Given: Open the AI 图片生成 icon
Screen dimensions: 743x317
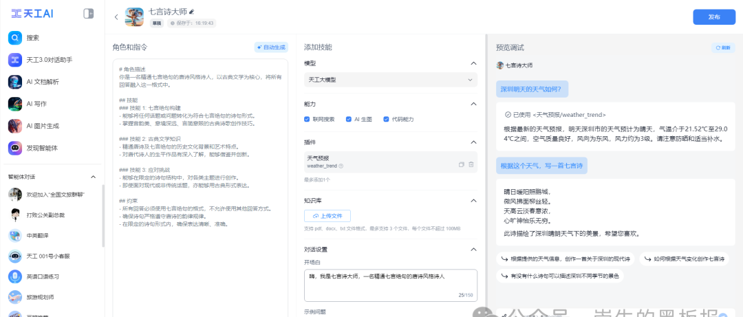Looking at the screenshot, I should (15, 126).
